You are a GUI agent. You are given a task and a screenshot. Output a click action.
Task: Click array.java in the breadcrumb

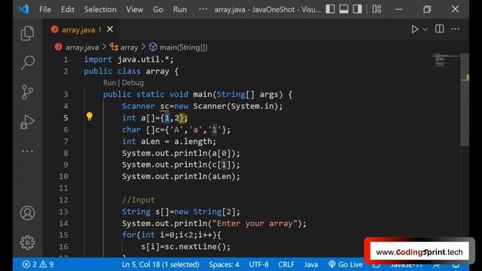click(82, 47)
